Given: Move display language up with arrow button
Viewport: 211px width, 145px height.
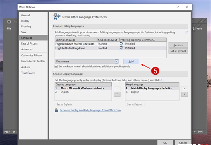Looking at the screenshot, I should 117,88.
